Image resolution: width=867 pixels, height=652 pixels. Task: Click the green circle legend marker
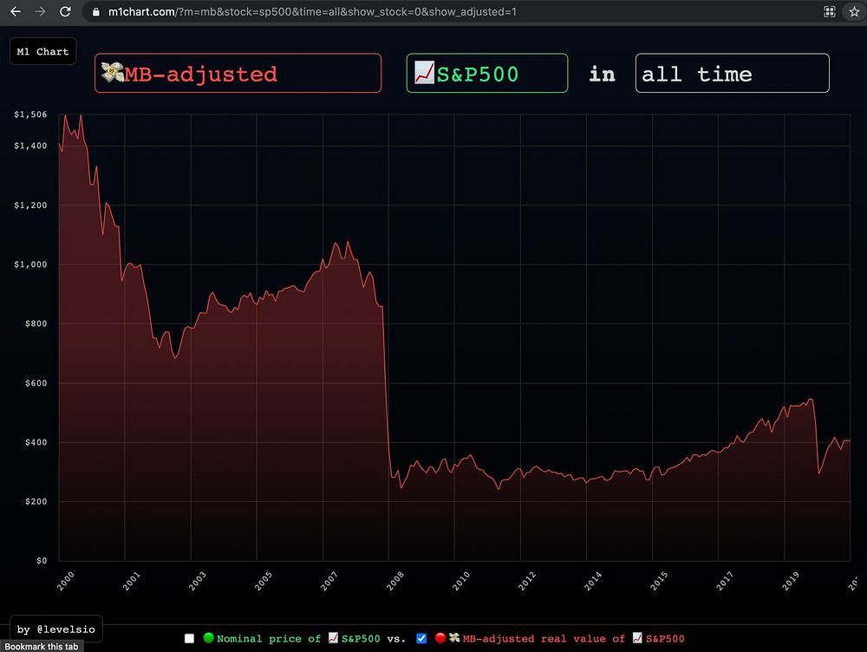[208, 638]
